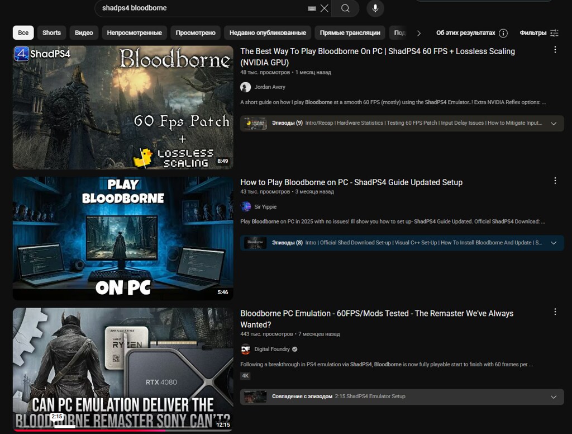
Task: Open Jordan Avery channel avatar
Action: [x=246, y=87]
